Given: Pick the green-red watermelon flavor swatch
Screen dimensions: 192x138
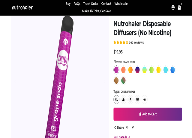Looking at the screenshot, I should tap(123, 80).
